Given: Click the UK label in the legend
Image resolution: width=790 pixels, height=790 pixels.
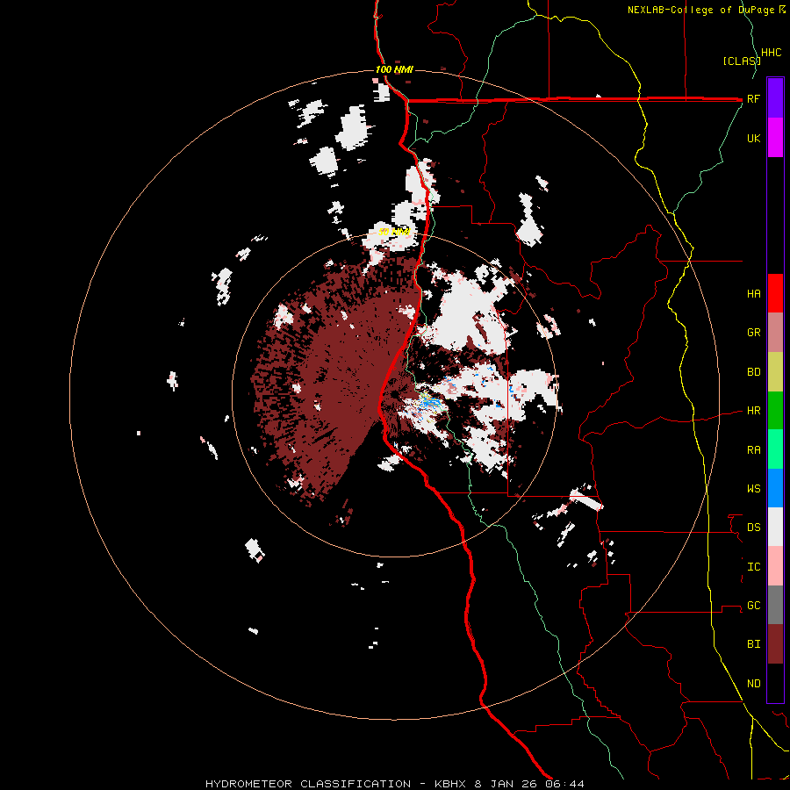Looking at the screenshot, I should [x=754, y=139].
